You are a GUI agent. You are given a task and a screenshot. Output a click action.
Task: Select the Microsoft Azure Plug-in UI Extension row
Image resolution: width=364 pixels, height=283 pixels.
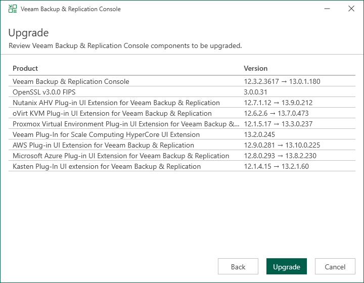point(182,156)
